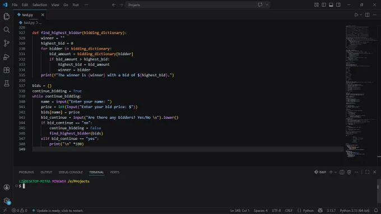381x214 pixels.
Task: Click the code minimap overview
Action: click(x=361, y=91)
